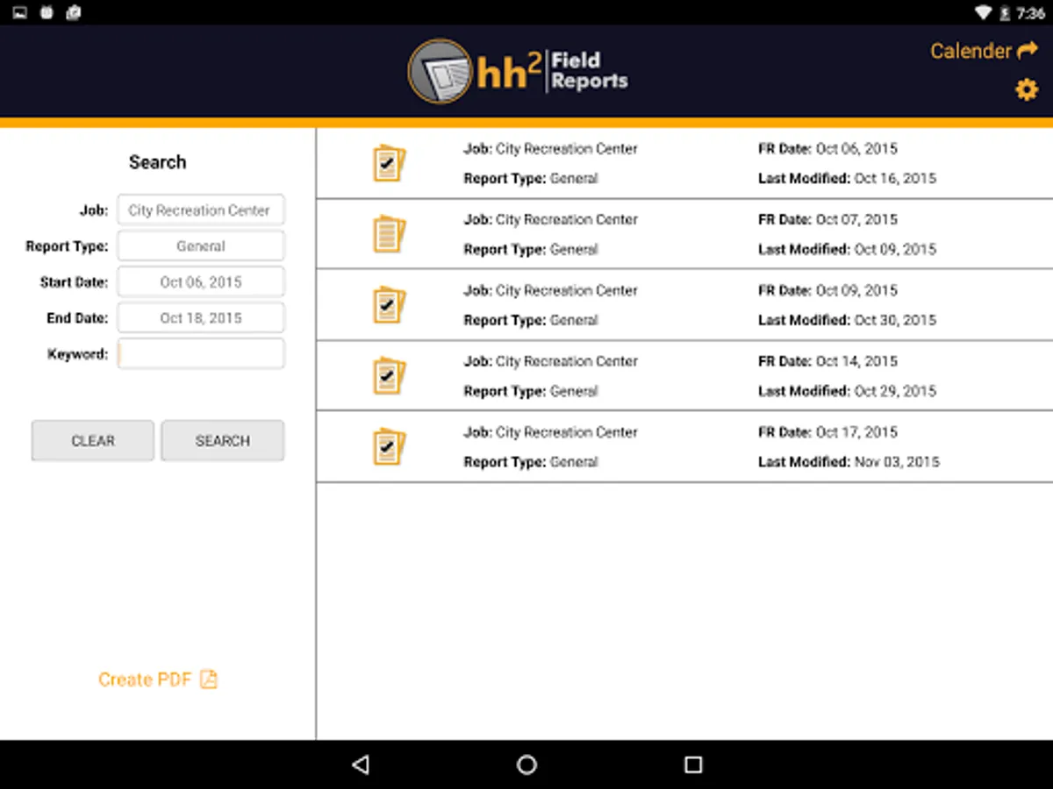Image resolution: width=1053 pixels, height=789 pixels.
Task: Click the PDF icon beside Create PDF
Action: click(208, 679)
